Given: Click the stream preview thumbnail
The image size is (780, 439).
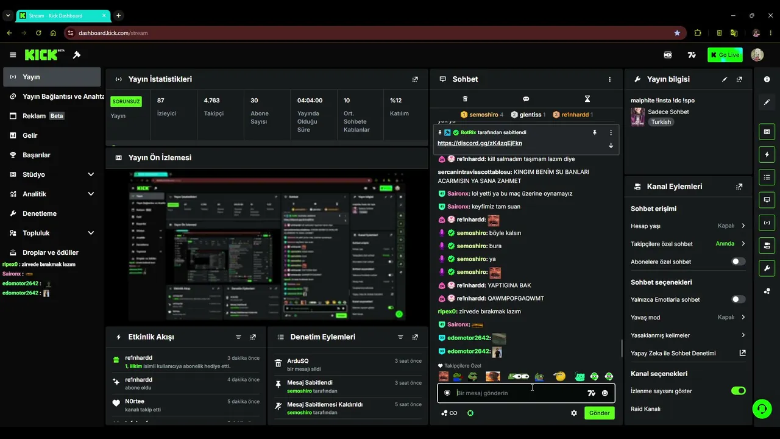Looking at the screenshot, I should (267, 246).
